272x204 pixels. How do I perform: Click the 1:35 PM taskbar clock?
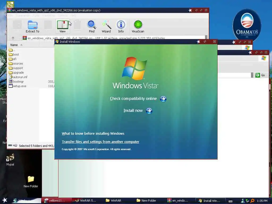click(x=262, y=201)
